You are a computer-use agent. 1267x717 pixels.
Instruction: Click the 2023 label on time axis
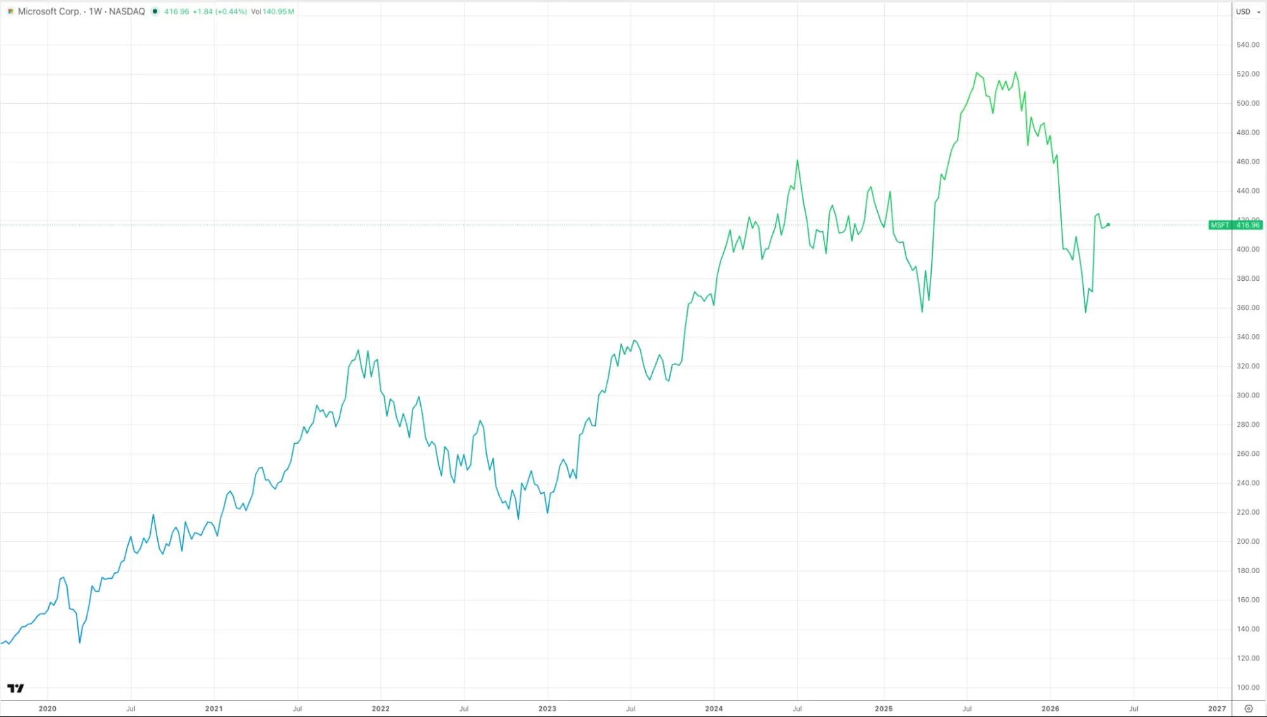pyautogui.click(x=547, y=709)
